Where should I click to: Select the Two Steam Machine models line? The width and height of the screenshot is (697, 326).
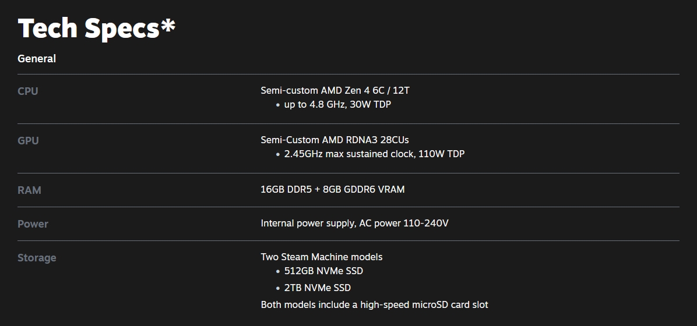click(321, 257)
